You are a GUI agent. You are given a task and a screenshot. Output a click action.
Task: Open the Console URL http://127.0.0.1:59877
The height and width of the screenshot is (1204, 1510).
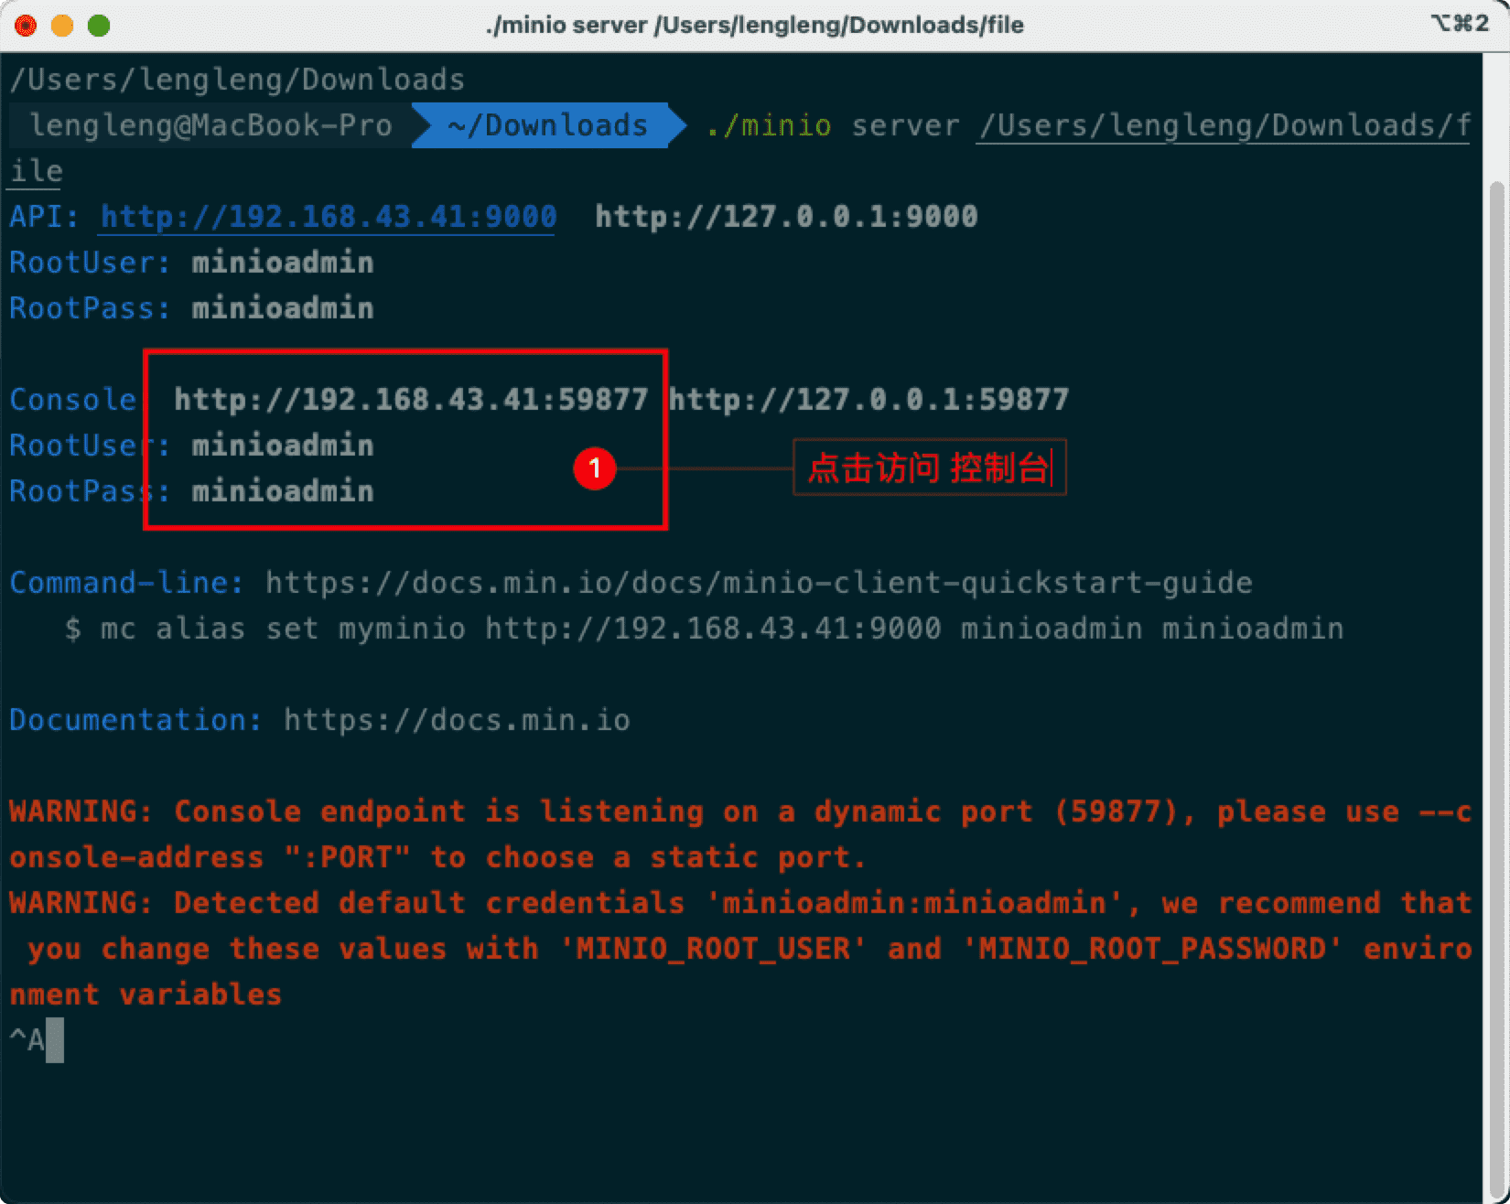tap(868, 400)
